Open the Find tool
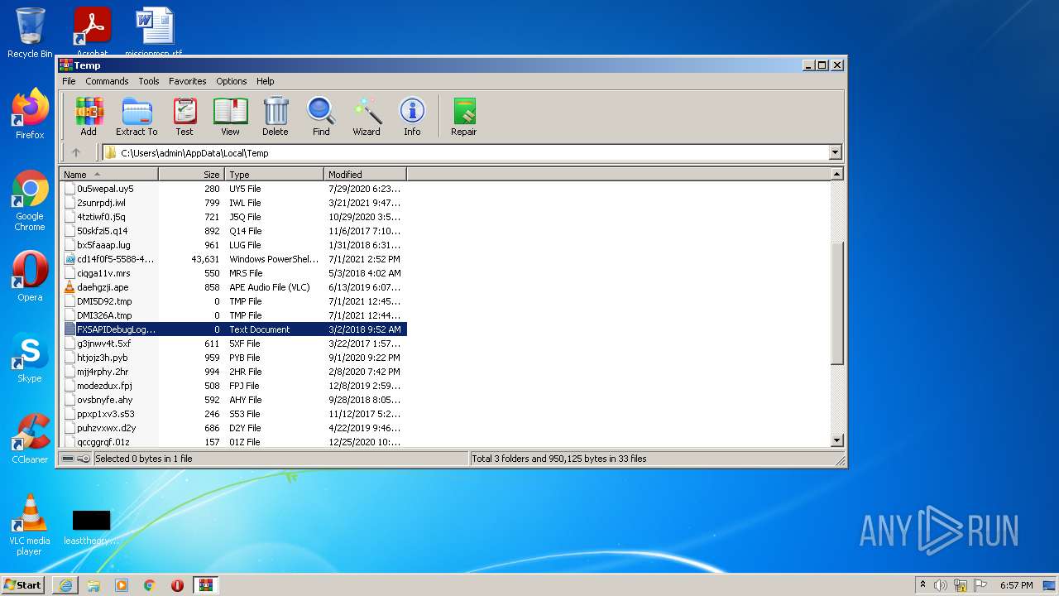 pos(321,116)
